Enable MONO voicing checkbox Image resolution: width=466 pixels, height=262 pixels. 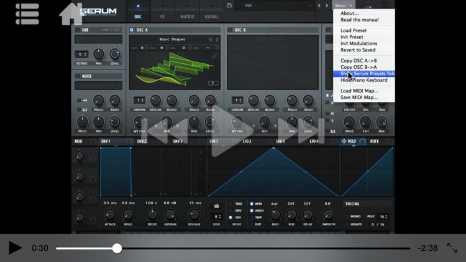347,216
